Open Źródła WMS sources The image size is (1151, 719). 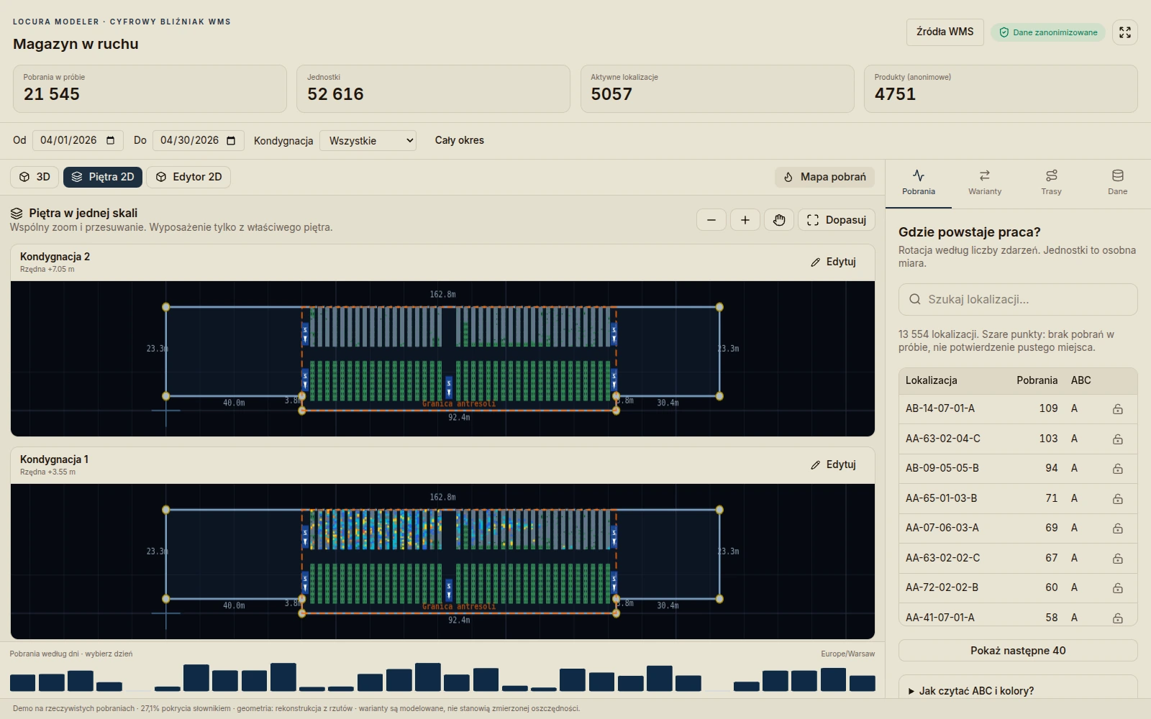[945, 32]
